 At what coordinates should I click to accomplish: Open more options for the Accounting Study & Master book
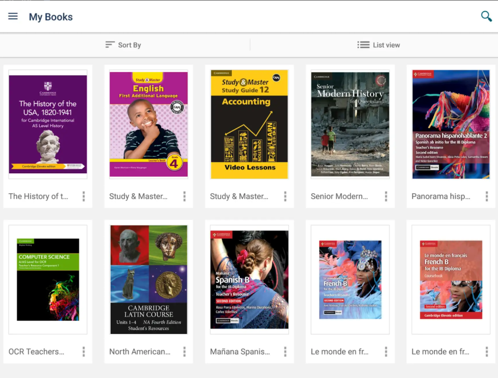pos(285,196)
